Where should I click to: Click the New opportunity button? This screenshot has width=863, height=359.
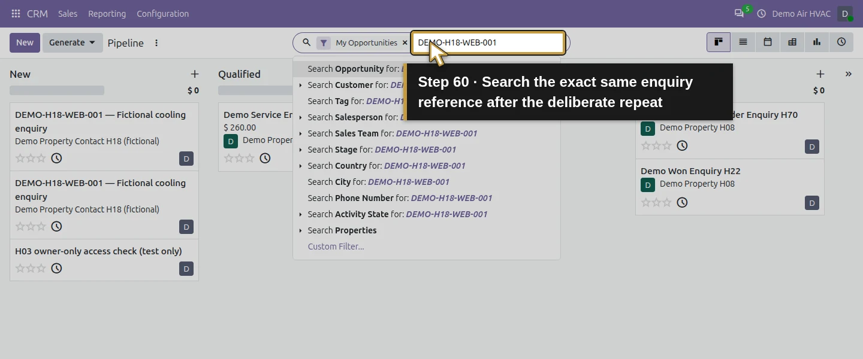(x=25, y=42)
